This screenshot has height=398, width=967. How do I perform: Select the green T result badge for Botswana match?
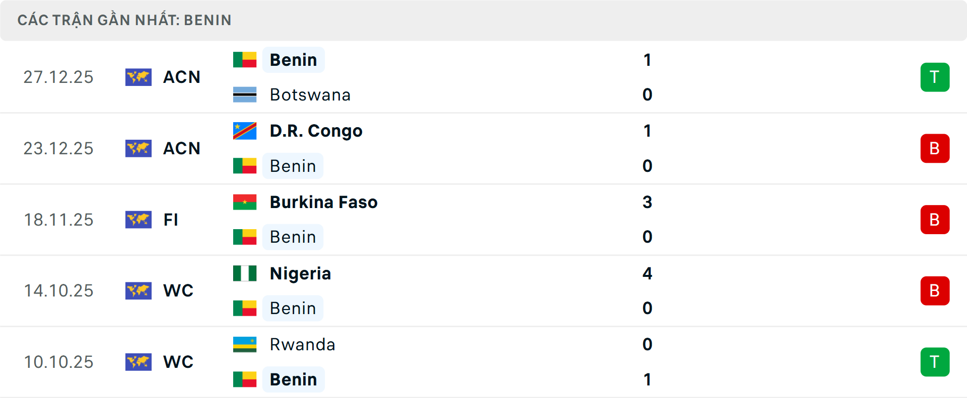tap(935, 77)
